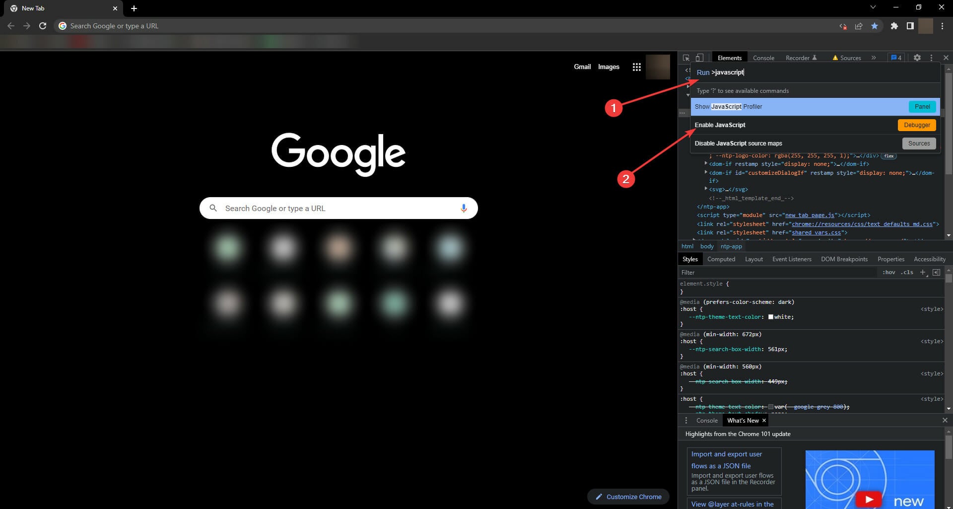Switch to the Console tab
The height and width of the screenshot is (509, 953).
click(763, 58)
